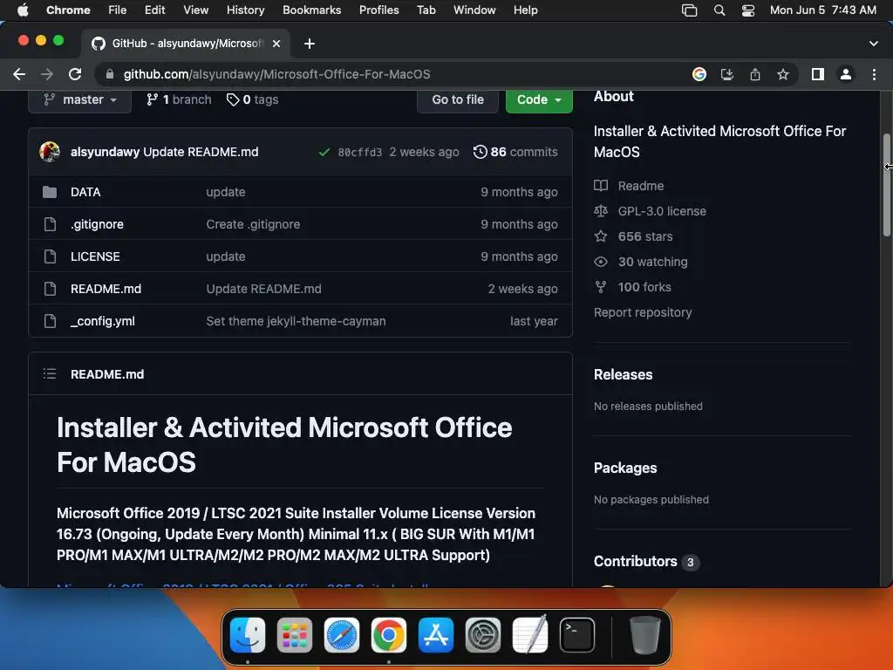Click the Chrome forward arrow
The height and width of the screenshot is (670, 893).
click(47, 74)
